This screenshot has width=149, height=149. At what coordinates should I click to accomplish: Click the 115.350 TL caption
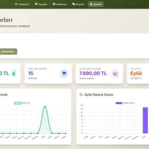tap(136, 78)
